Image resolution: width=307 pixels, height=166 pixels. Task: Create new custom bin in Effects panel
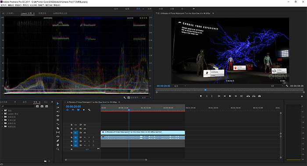(45, 161)
